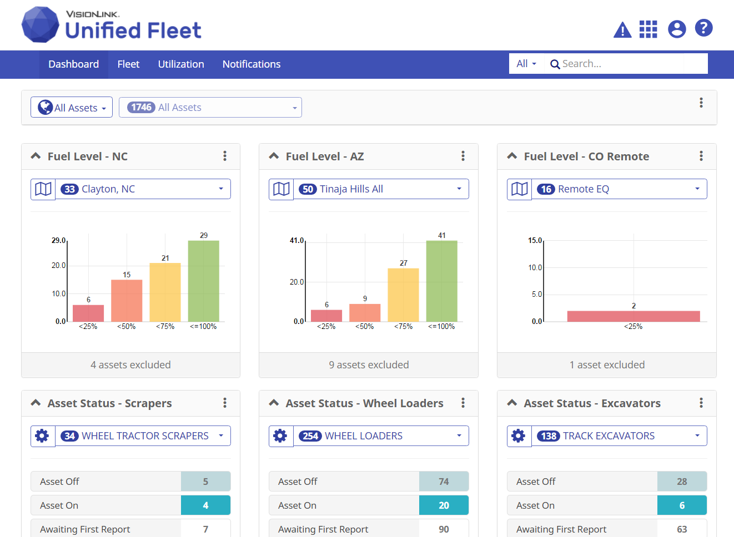Open the alerts warning triangle icon
Viewport: 734px width, 537px height.
pos(622,29)
